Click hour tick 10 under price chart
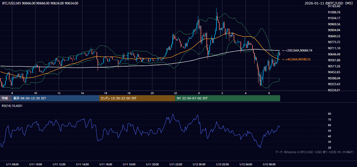This screenshot has height=167, width=357. [35, 93]
